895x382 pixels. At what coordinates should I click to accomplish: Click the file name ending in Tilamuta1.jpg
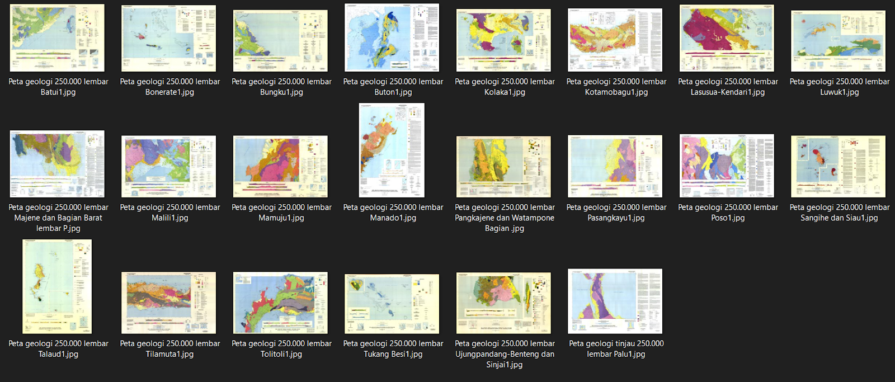point(170,349)
